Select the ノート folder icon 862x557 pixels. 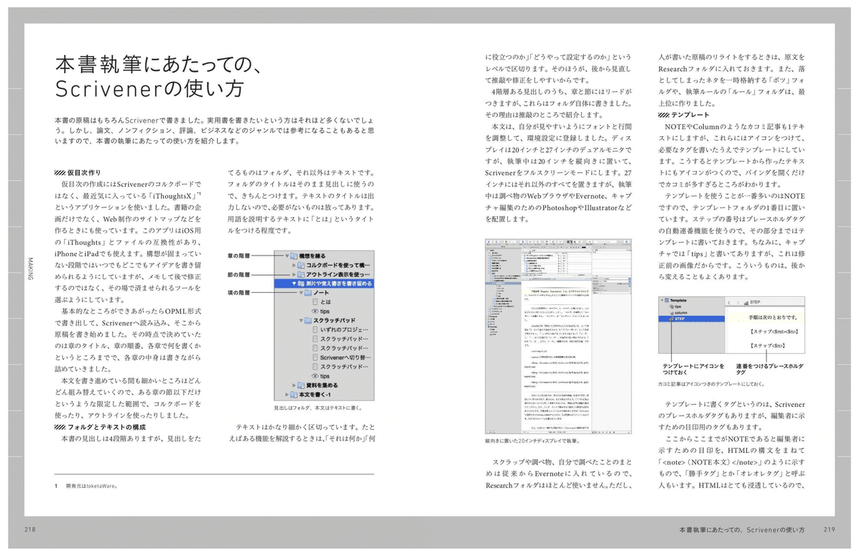click(308, 293)
